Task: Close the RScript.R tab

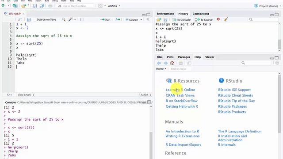Action: (23, 14)
